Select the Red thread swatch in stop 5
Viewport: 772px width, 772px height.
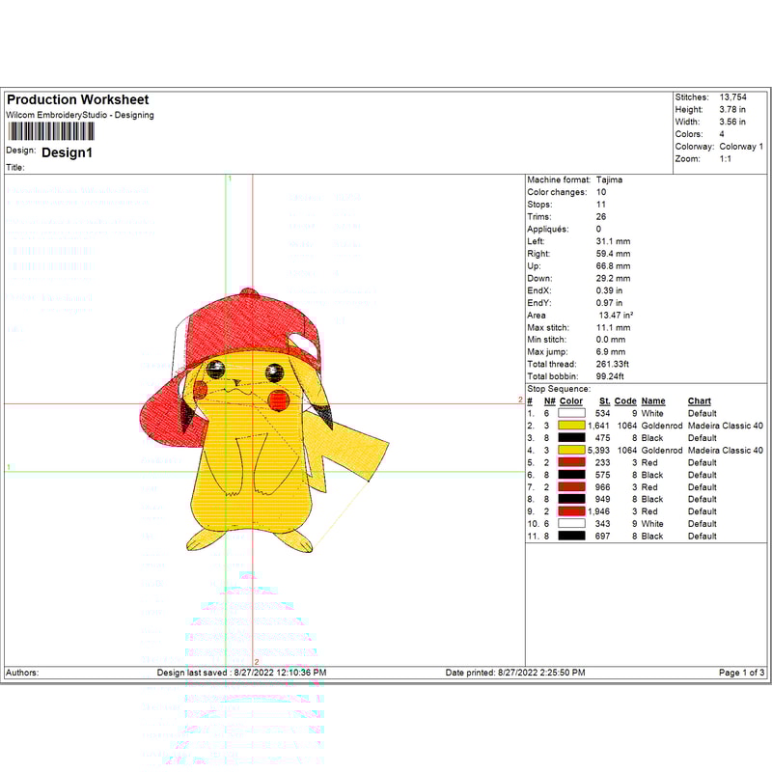[571, 461]
